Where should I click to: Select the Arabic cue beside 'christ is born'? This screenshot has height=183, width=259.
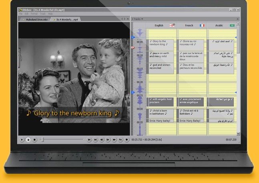click(x=220, y=113)
